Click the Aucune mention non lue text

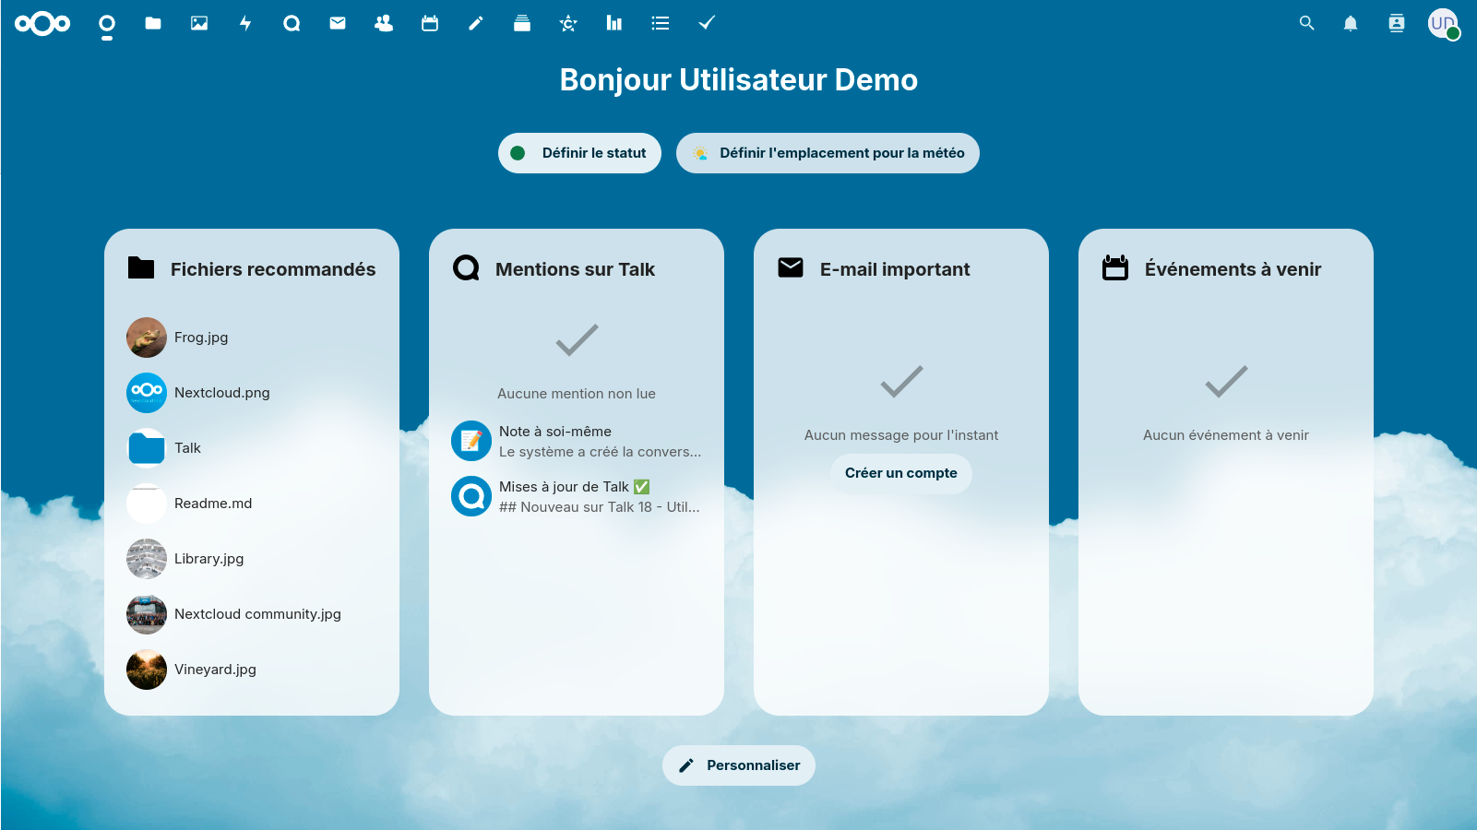point(577,394)
